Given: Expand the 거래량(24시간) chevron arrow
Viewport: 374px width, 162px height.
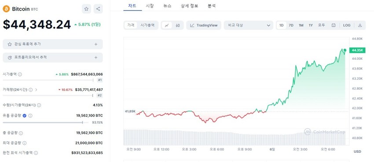Looking at the screenshot, I should click(x=36, y=90).
